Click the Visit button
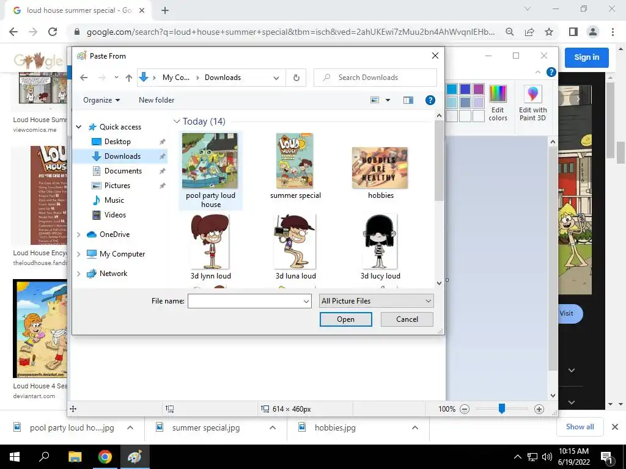This screenshot has width=626, height=469. (x=569, y=313)
